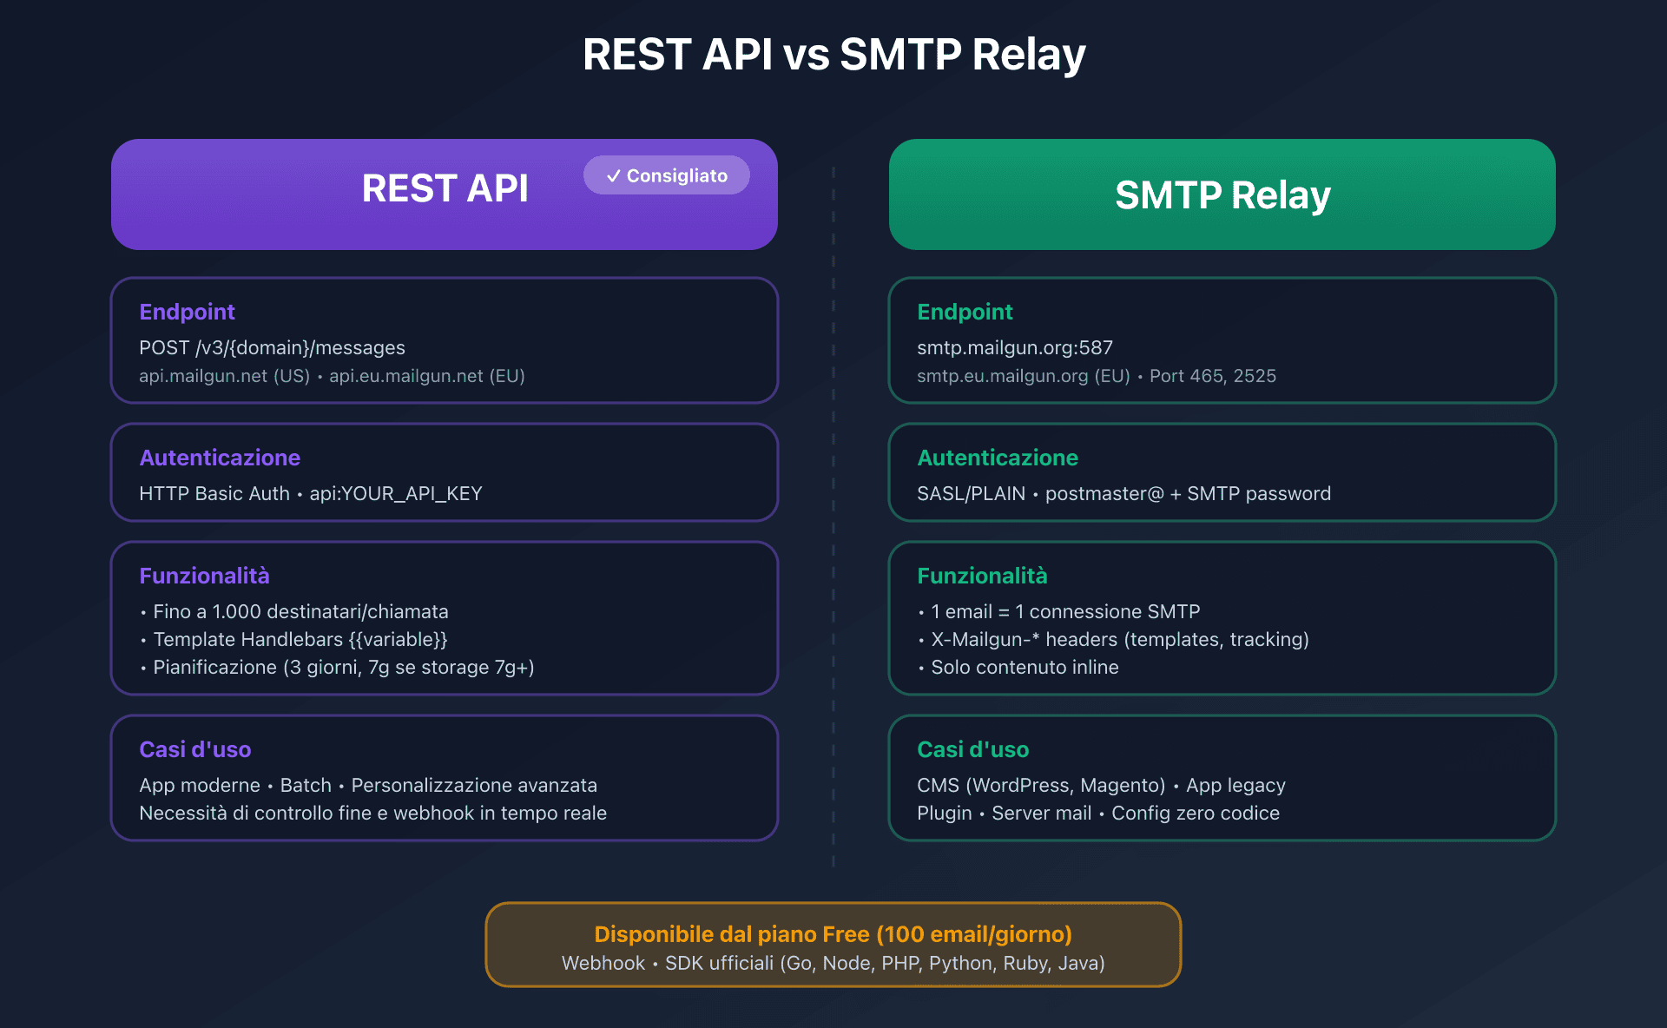Click the smtp.mailgun.org:587 endpoint text

[1016, 347]
